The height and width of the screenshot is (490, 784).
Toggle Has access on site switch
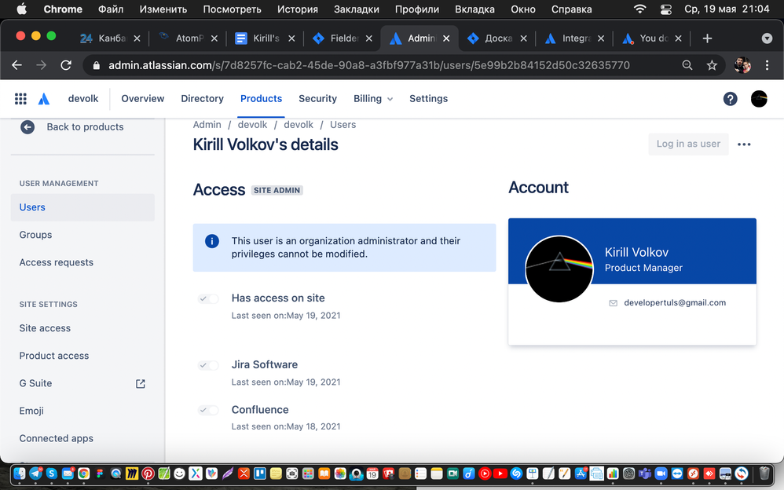coord(208,299)
